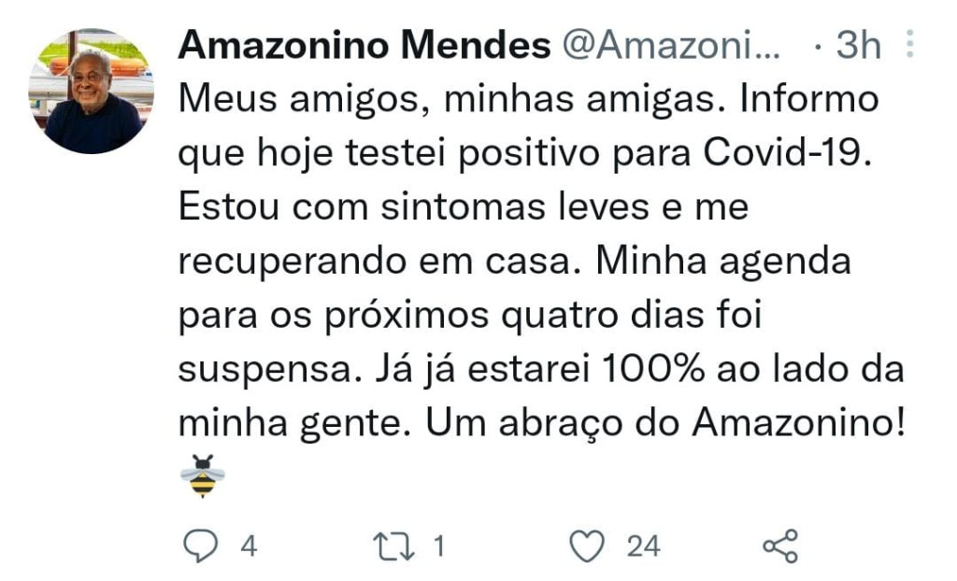Click the retweet count number 1
Image resolution: width=957 pixels, height=581 pixels.
tap(438, 546)
